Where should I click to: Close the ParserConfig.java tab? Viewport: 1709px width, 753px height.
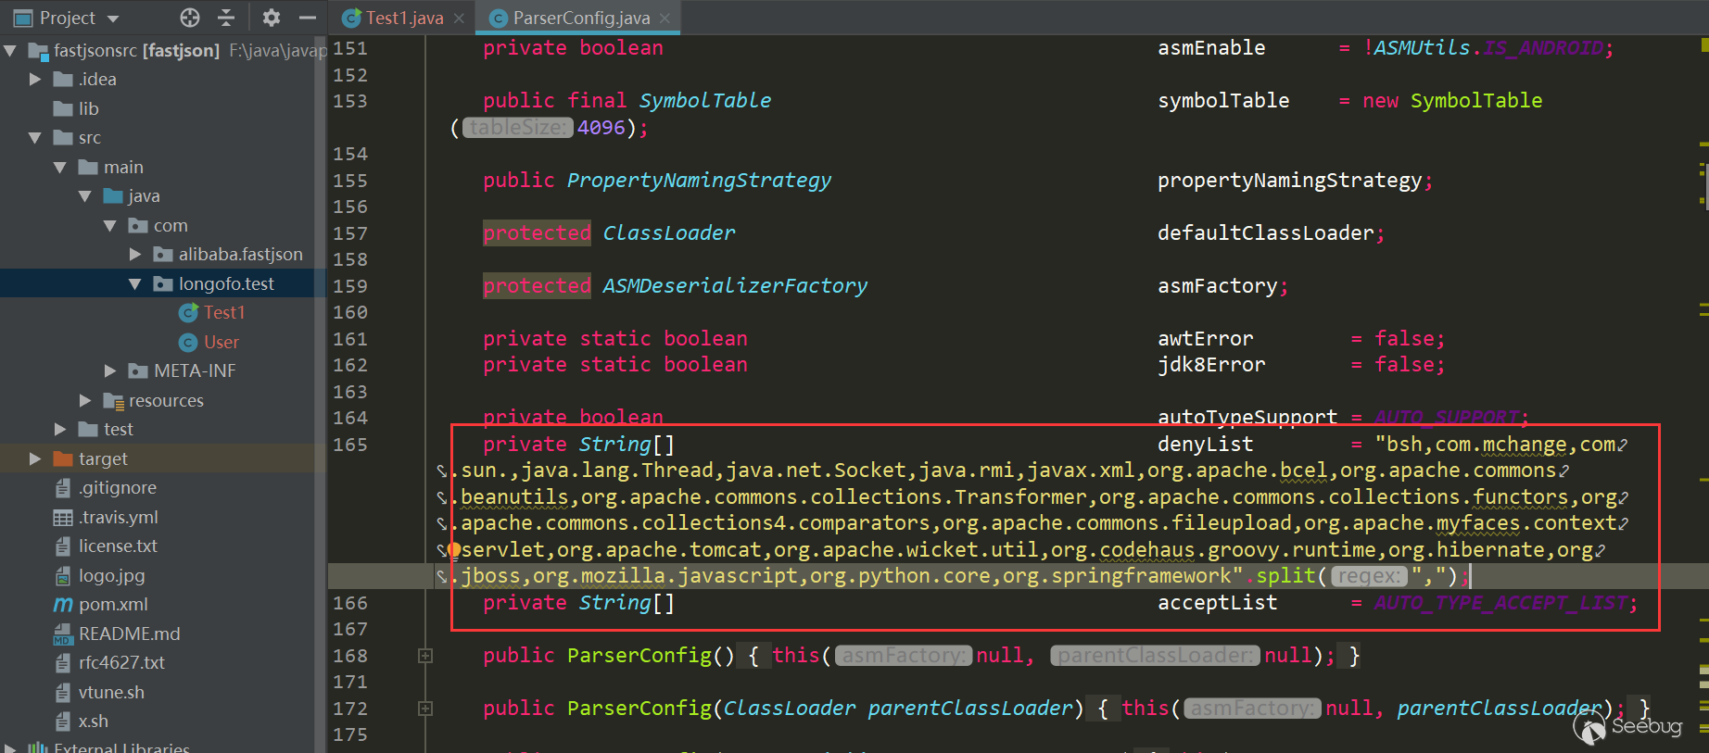665,18
